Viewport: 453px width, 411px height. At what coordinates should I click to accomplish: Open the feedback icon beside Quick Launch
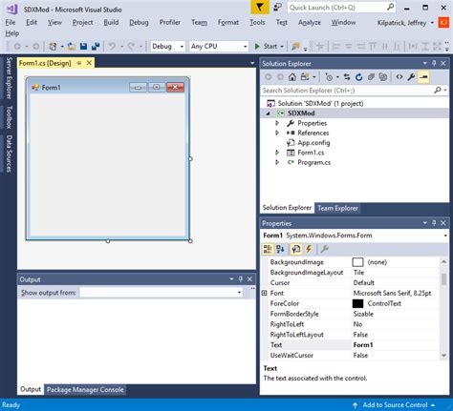(278, 8)
